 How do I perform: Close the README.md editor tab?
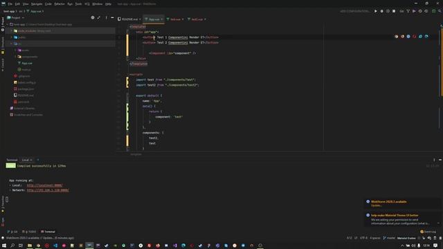click(140, 19)
